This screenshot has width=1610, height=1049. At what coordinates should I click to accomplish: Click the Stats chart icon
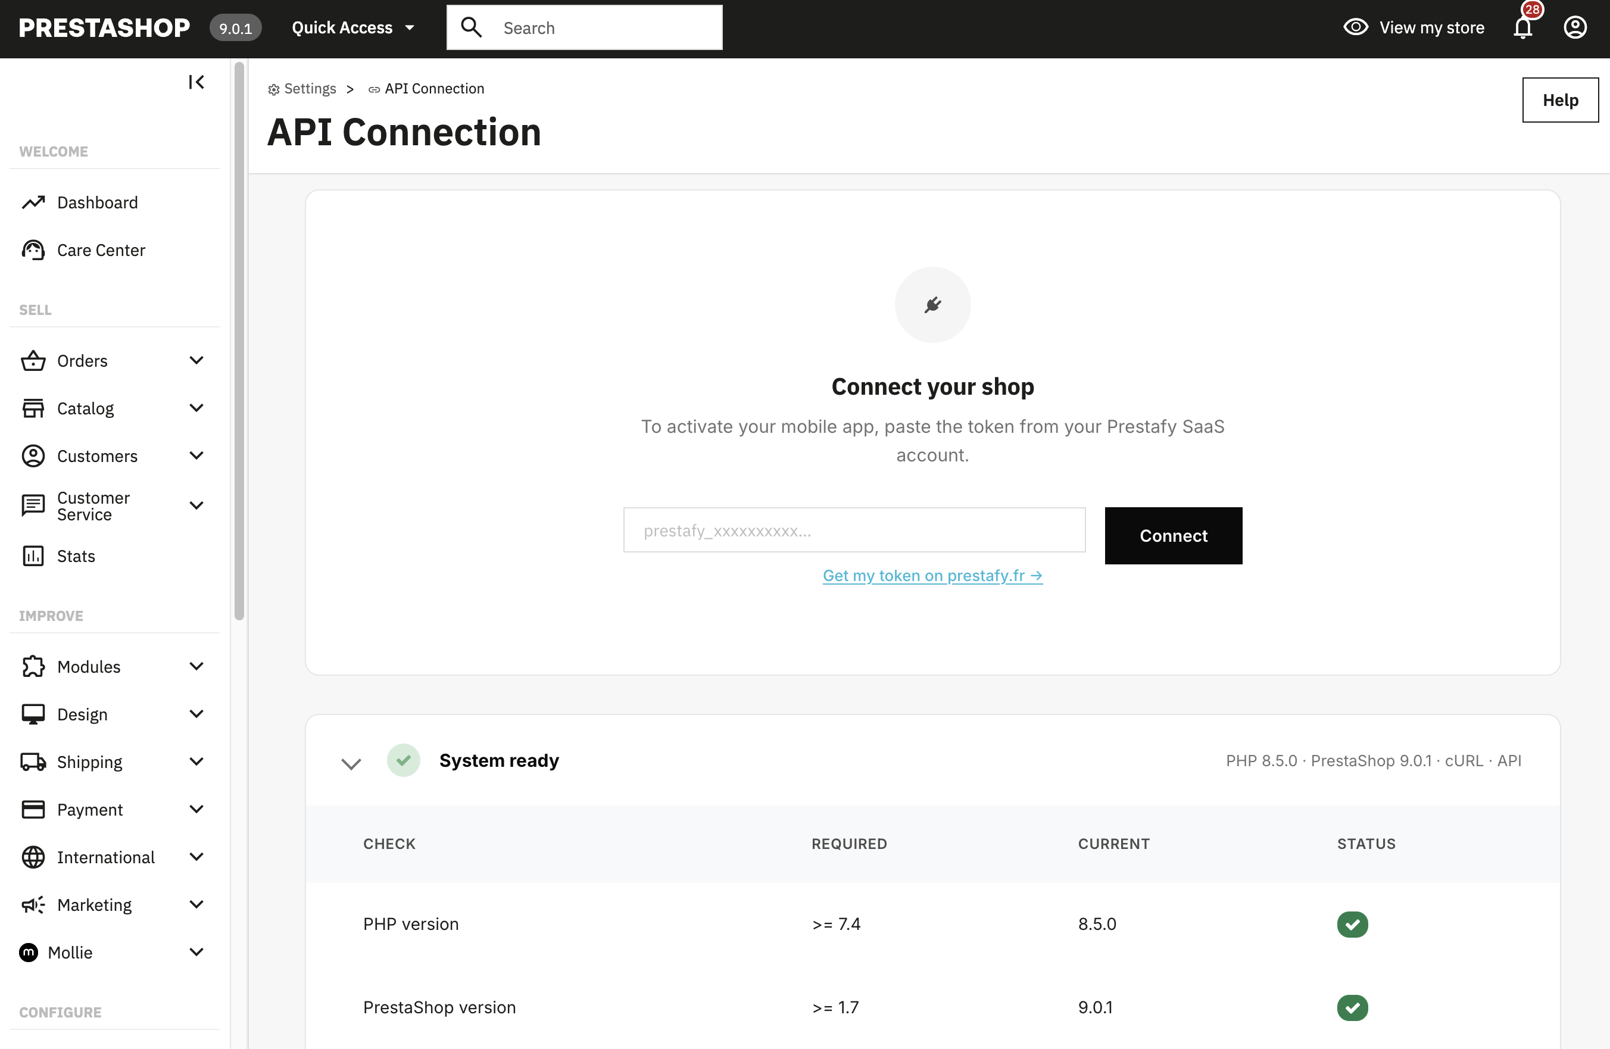pos(33,556)
